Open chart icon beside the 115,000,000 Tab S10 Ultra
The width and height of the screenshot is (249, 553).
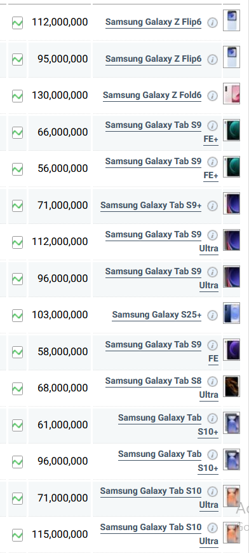[x=17, y=535]
